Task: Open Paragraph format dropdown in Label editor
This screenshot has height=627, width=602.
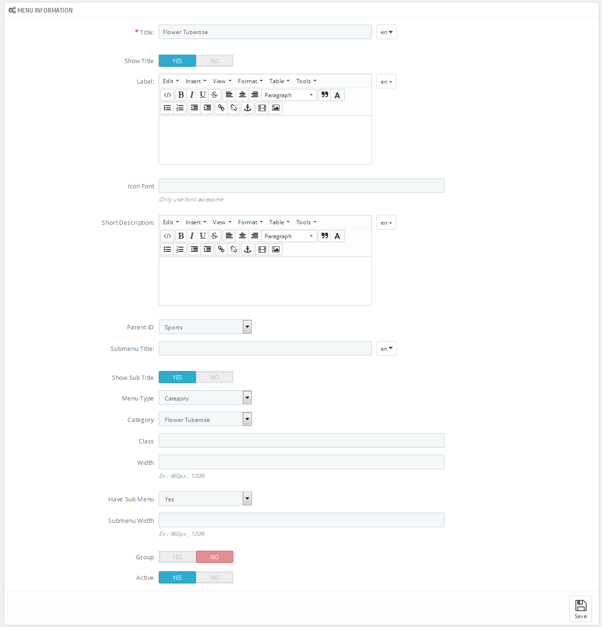Action: tap(289, 95)
